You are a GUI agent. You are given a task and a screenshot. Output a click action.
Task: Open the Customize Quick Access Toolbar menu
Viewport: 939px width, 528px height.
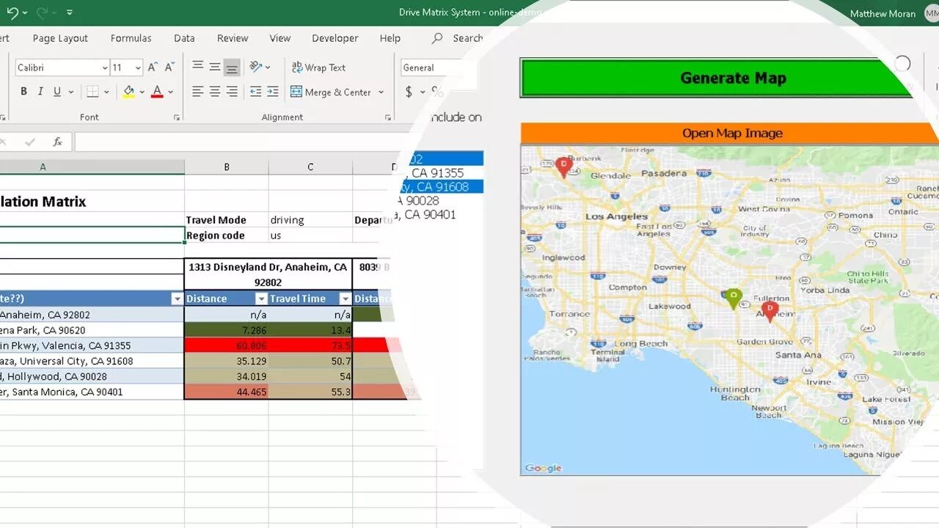69,12
